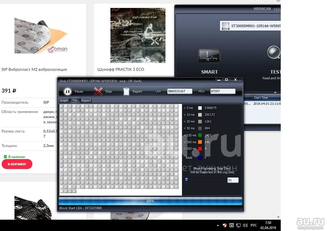Screen dimensions: 327x231
Task: Click the network icon in system tray
Action: click(x=238, y=225)
